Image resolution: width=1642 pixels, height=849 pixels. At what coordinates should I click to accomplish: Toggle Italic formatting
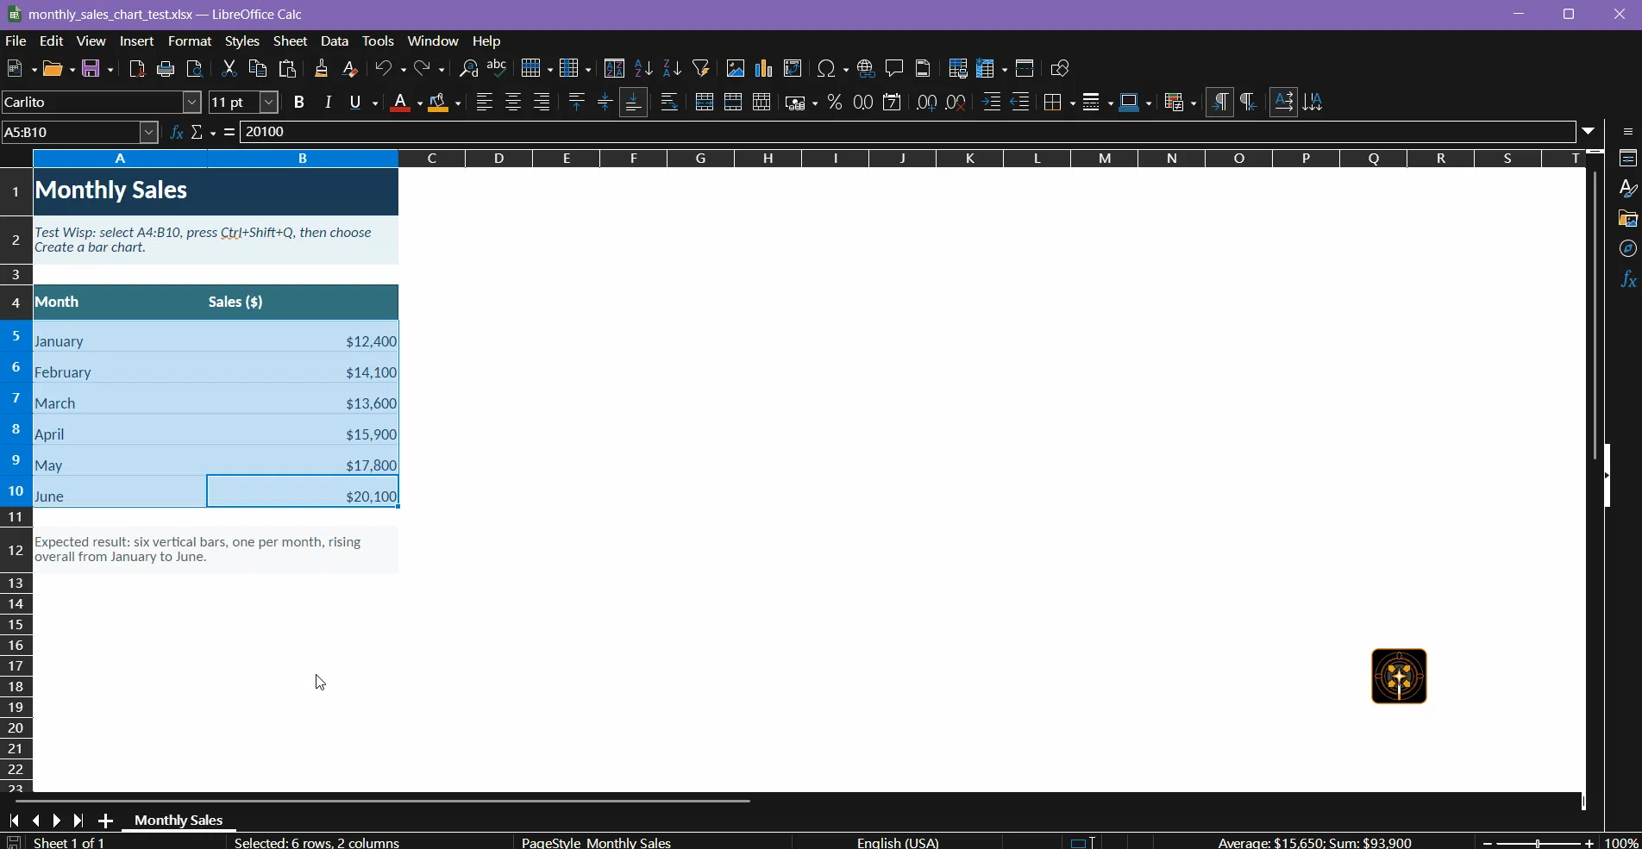(x=328, y=103)
